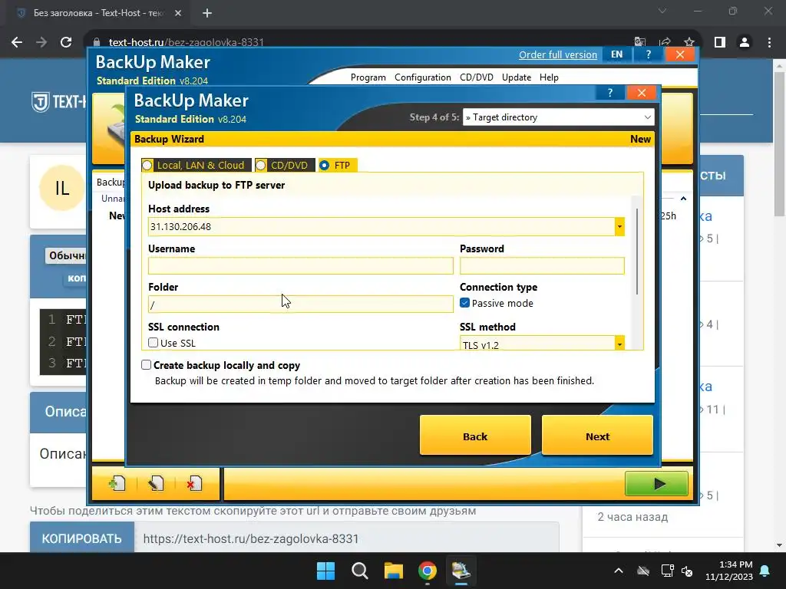
Task: Show hidden system tray icons
Action: (619, 571)
